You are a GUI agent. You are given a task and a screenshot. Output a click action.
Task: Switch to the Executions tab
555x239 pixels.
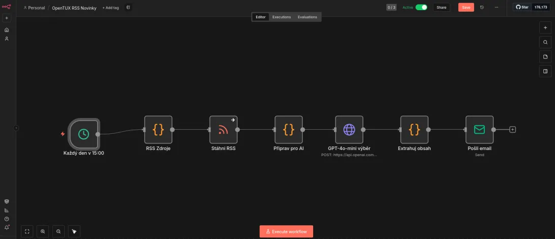(x=282, y=17)
